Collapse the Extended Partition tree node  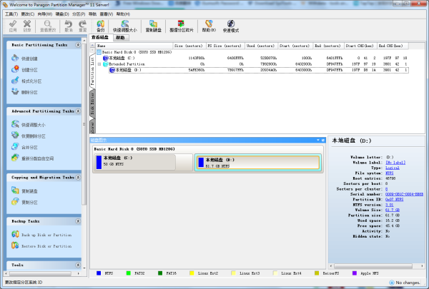(99, 64)
